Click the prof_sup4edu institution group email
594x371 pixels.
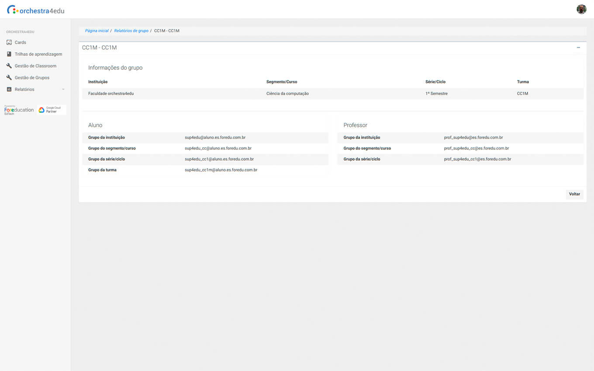coord(473,137)
